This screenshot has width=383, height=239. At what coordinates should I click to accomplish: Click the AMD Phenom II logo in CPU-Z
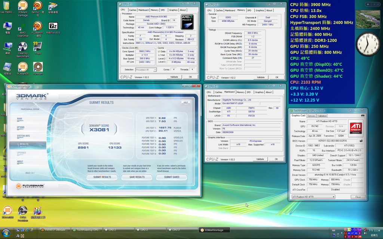tap(187, 22)
